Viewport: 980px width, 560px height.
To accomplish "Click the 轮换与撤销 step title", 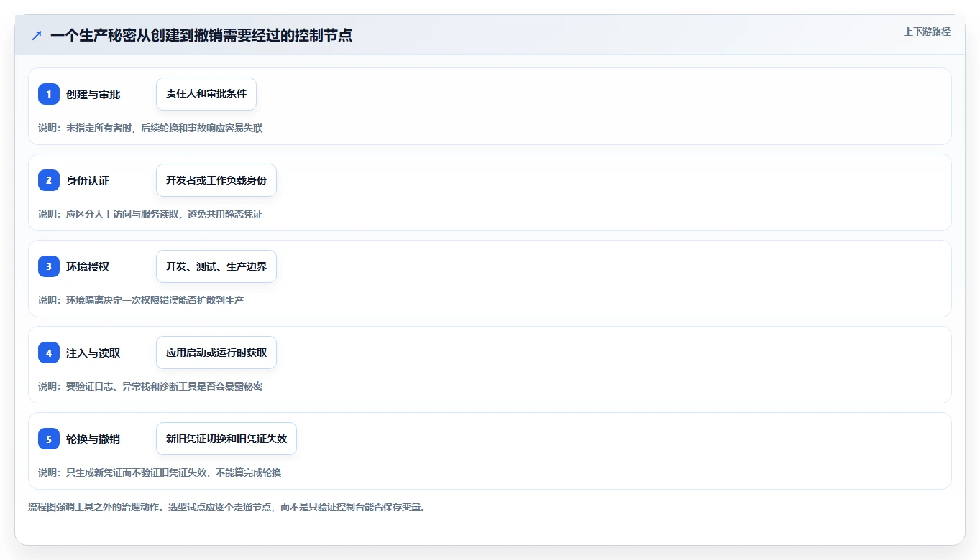I will click(x=93, y=439).
